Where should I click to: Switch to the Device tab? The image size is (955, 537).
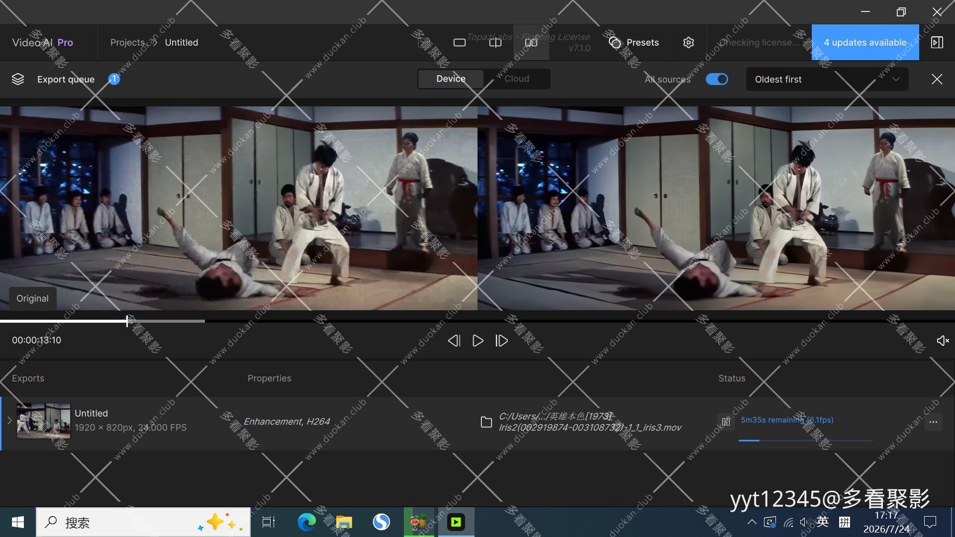(451, 79)
